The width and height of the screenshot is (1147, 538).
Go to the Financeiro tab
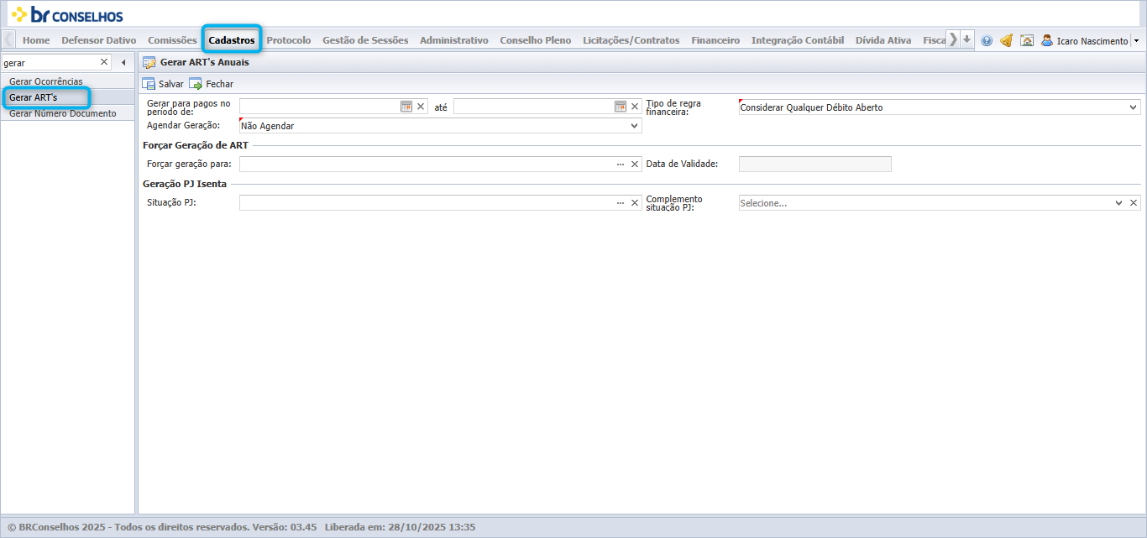[715, 40]
